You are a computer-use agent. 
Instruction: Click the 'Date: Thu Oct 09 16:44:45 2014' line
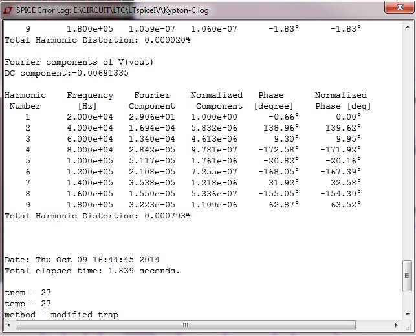point(82,259)
